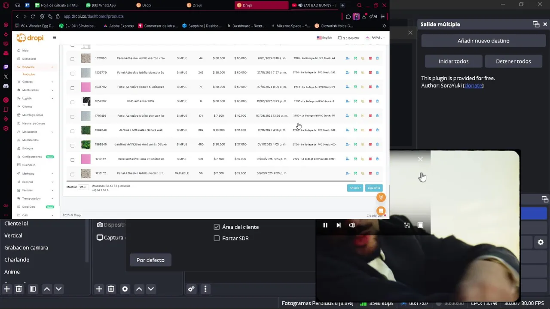
Task: Move OBS source up arrow
Action: 139,289
